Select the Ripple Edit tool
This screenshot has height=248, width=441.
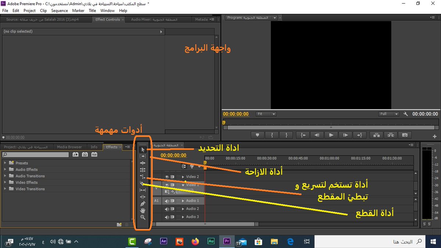pos(143,163)
